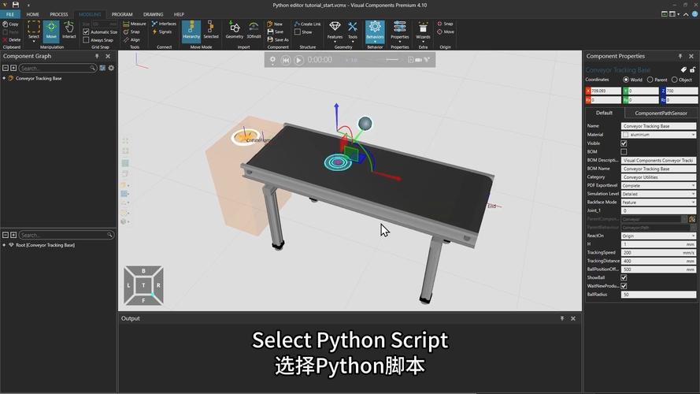Screen dimensions: 700x394
Task: Toggle Automatic Size checkbox
Action: (x=86, y=32)
